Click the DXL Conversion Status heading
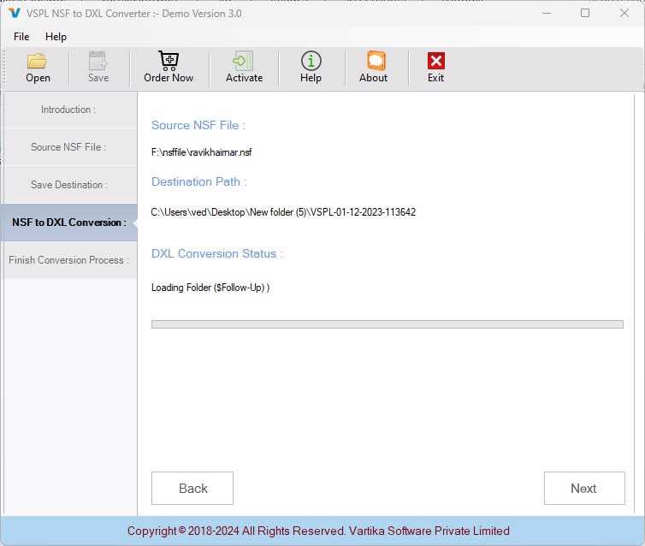Screen dimensions: 645x546 (x=217, y=253)
